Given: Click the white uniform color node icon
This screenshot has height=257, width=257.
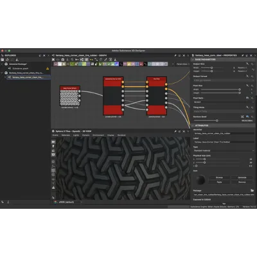Looking at the screenshot, I should (60, 64).
